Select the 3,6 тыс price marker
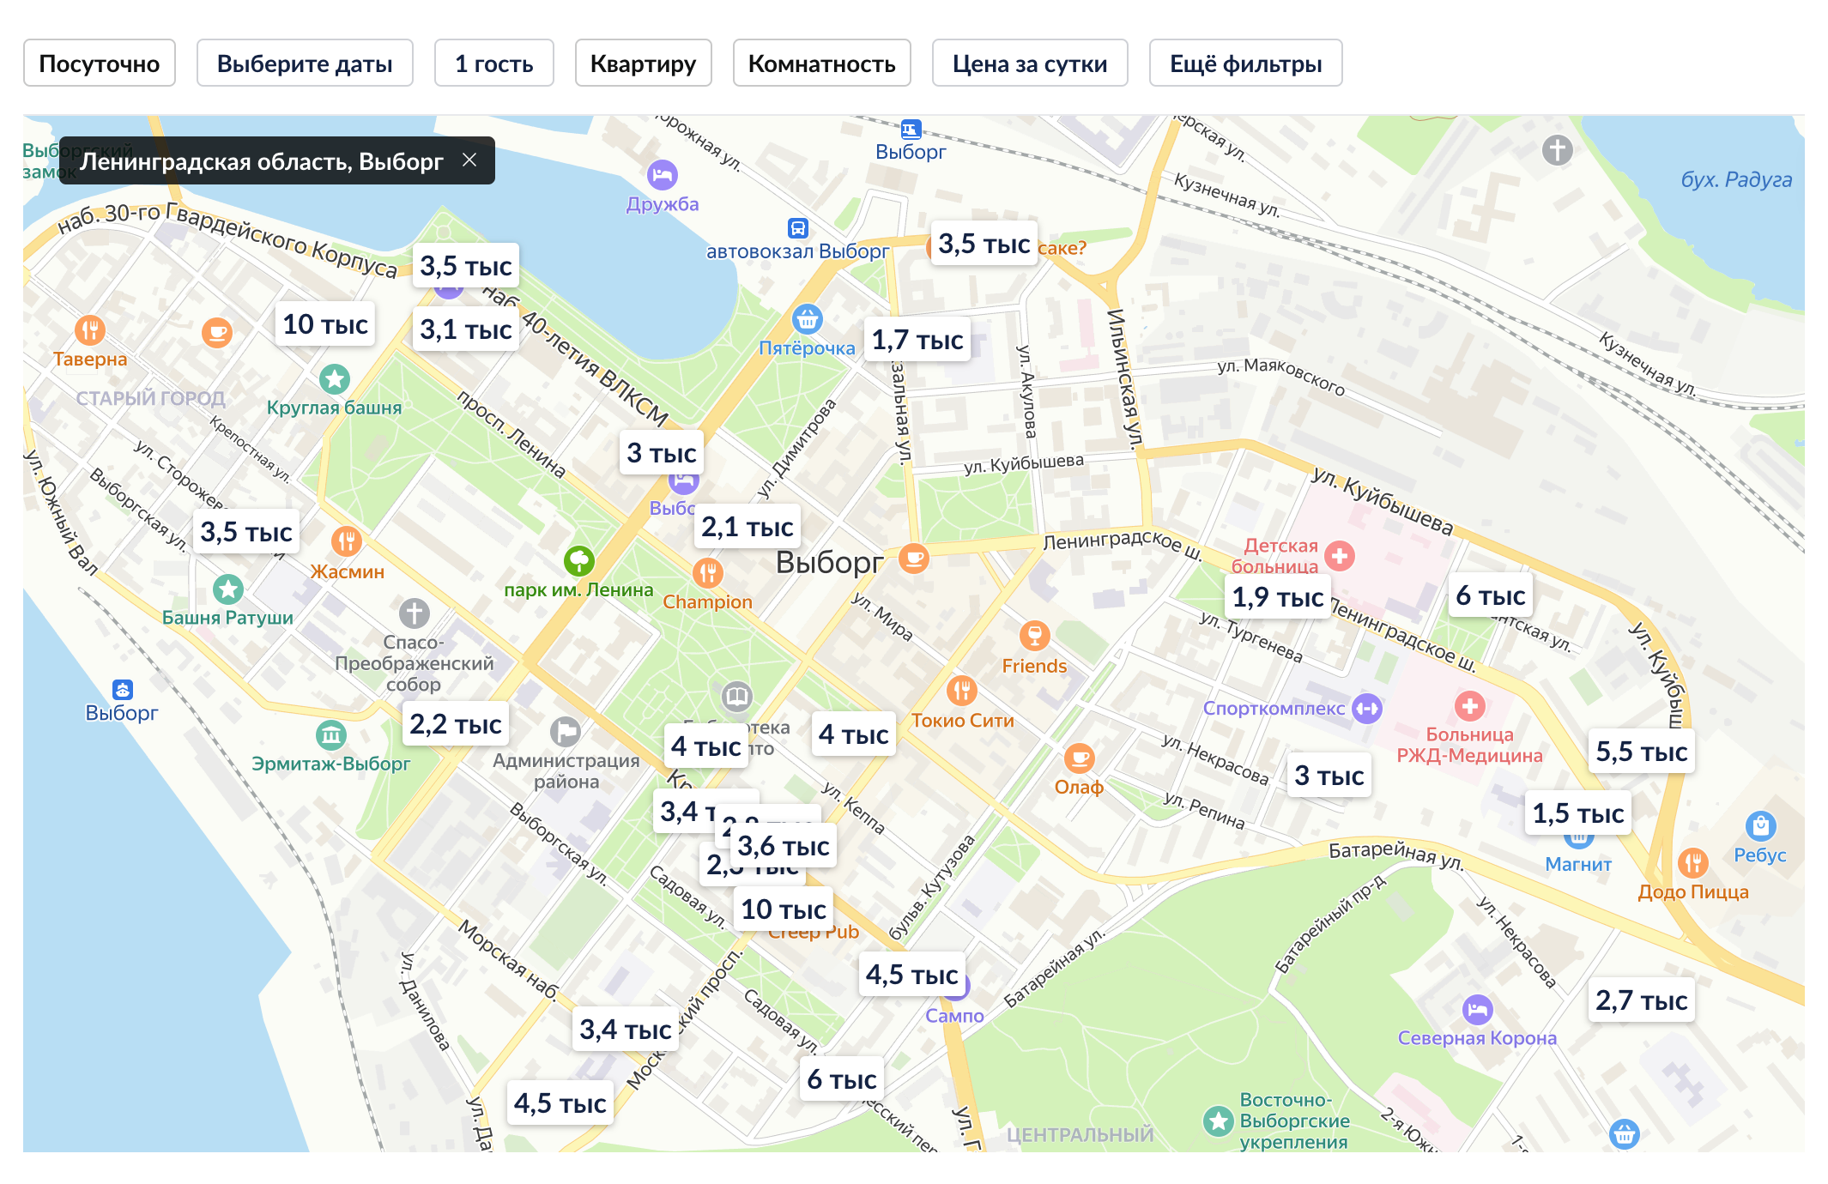 (x=784, y=846)
